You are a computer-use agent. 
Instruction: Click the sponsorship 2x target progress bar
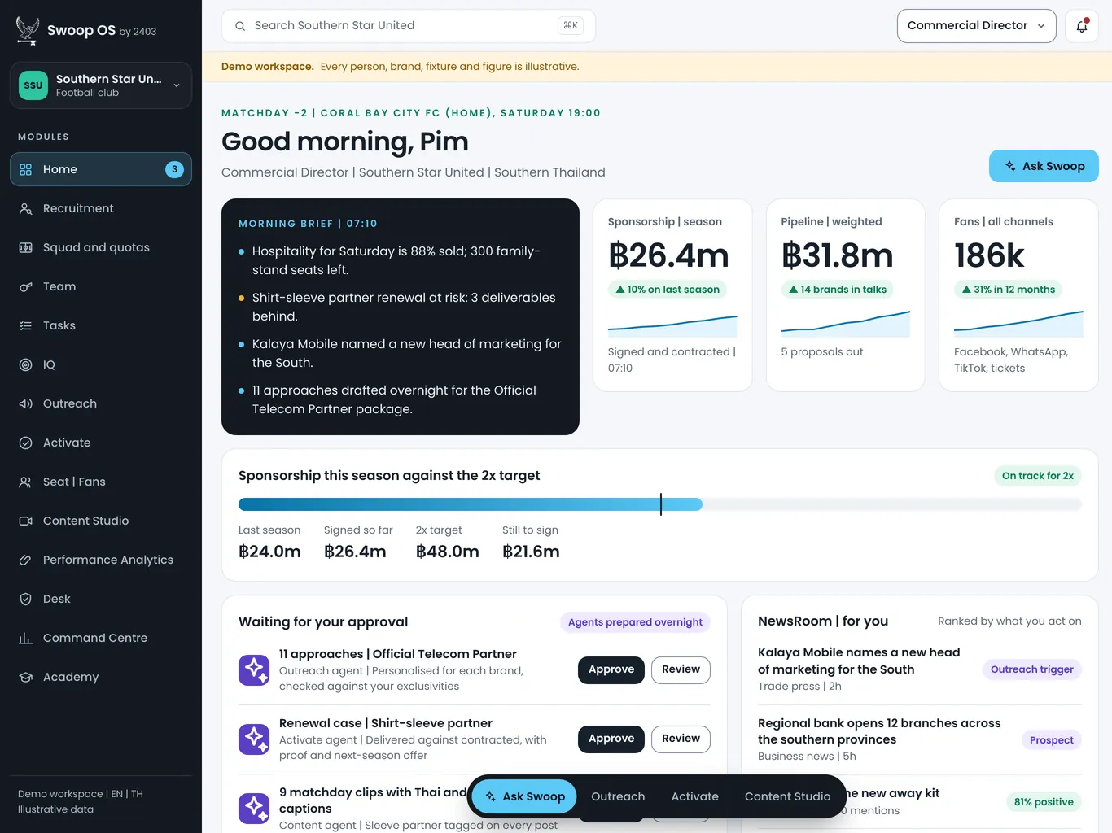[x=660, y=504]
